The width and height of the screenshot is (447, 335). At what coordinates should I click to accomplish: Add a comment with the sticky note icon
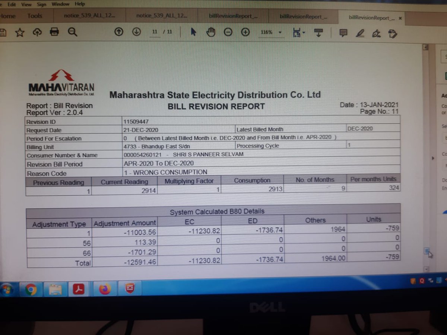click(x=343, y=33)
